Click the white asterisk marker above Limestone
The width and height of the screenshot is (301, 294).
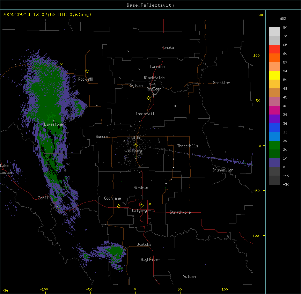point(53,121)
